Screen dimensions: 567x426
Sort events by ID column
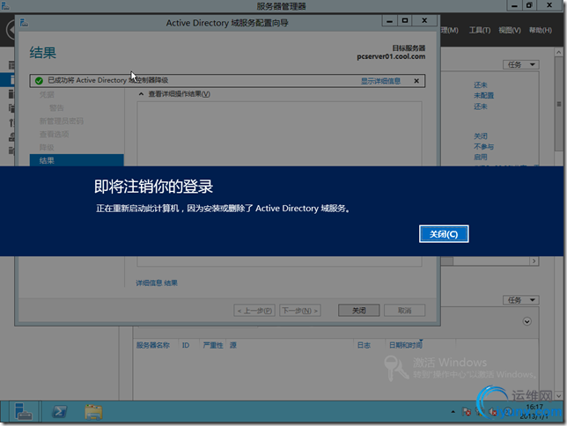pyautogui.click(x=186, y=345)
